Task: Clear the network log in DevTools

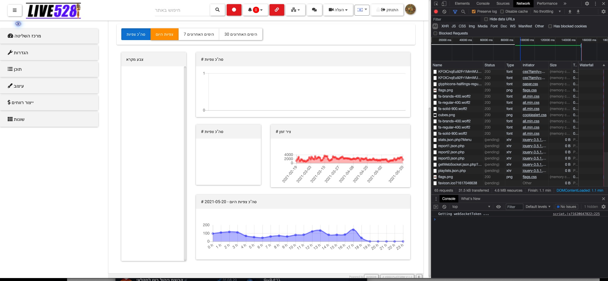Action: pyautogui.click(x=444, y=11)
